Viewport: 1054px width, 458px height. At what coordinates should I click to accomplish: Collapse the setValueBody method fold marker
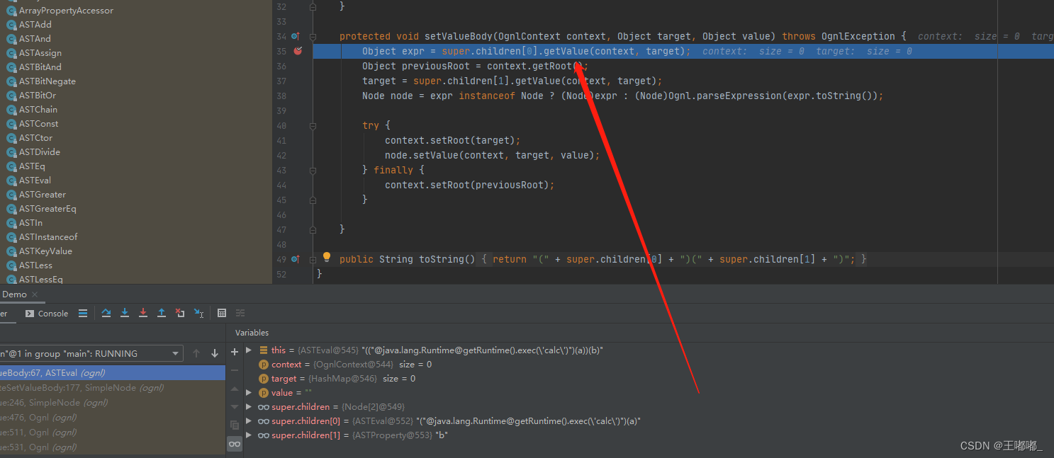(313, 36)
